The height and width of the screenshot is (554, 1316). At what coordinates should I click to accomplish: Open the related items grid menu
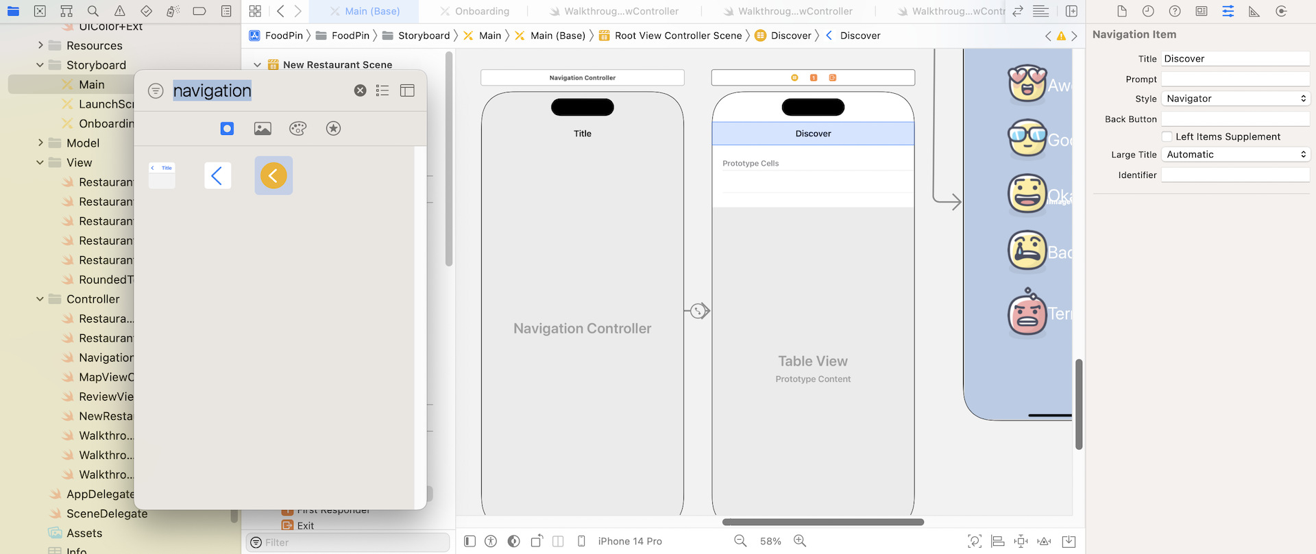[x=255, y=11]
